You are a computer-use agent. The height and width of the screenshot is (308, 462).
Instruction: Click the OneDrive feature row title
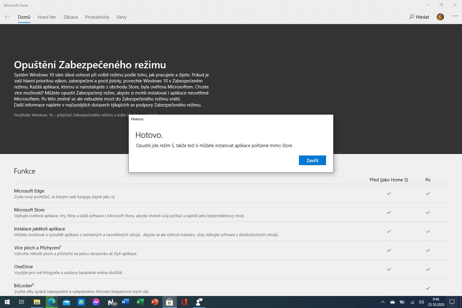(x=23, y=267)
